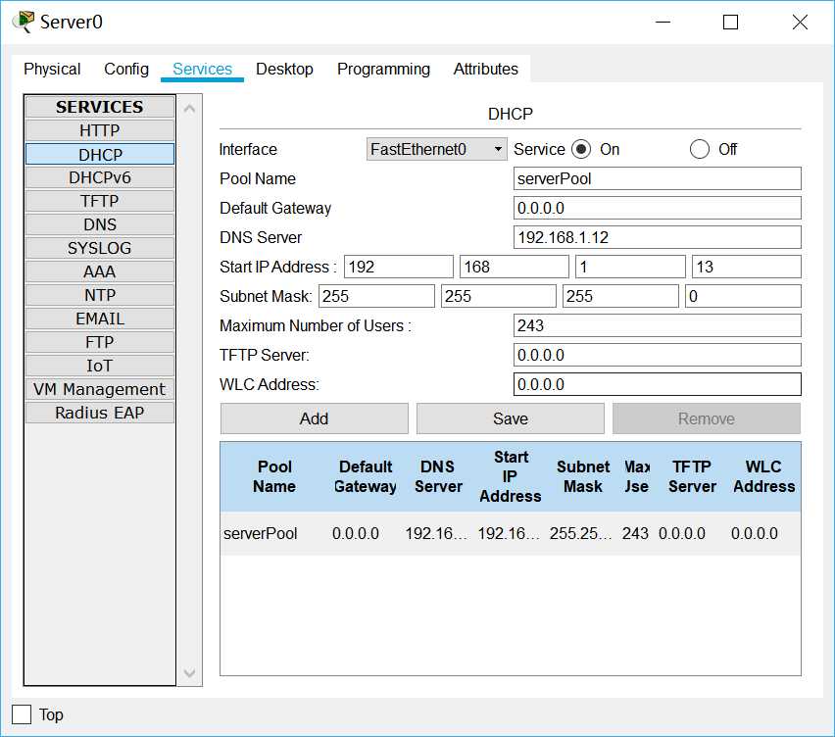Click the Add pool button

pos(315,418)
